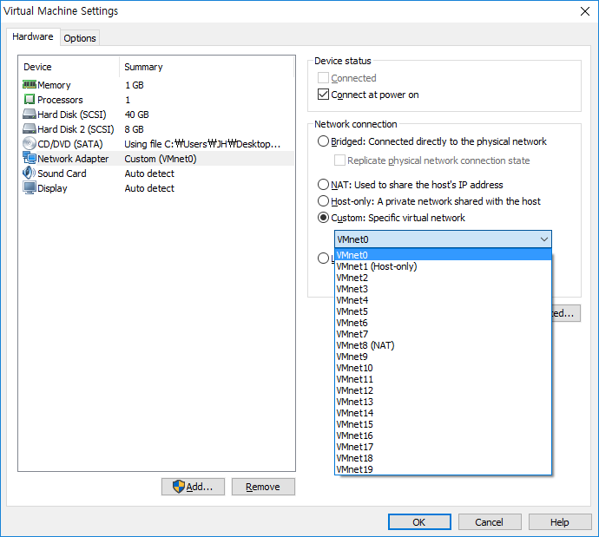Click the Summary column header
This screenshot has height=537, width=599.
tap(207, 67)
